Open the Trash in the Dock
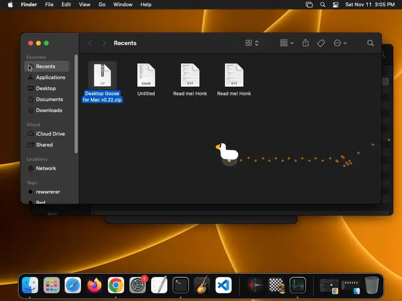The width and height of the screenshot is (402, 301). point(372,285)
